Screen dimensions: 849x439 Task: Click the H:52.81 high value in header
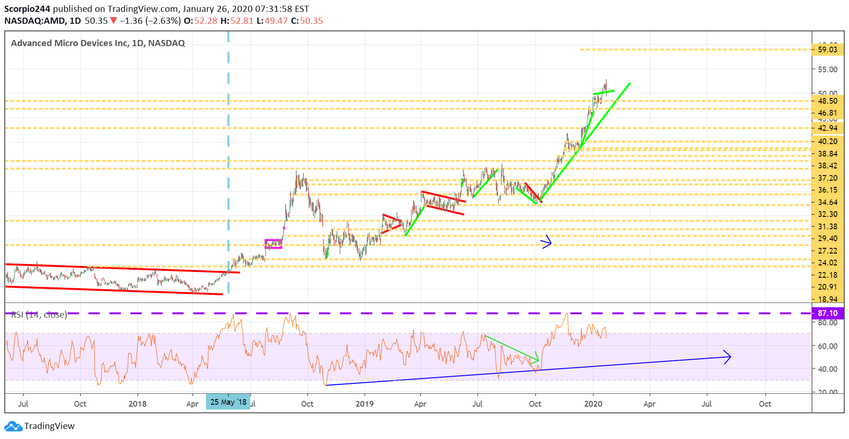pyautogui.click(x=237, y=21)
